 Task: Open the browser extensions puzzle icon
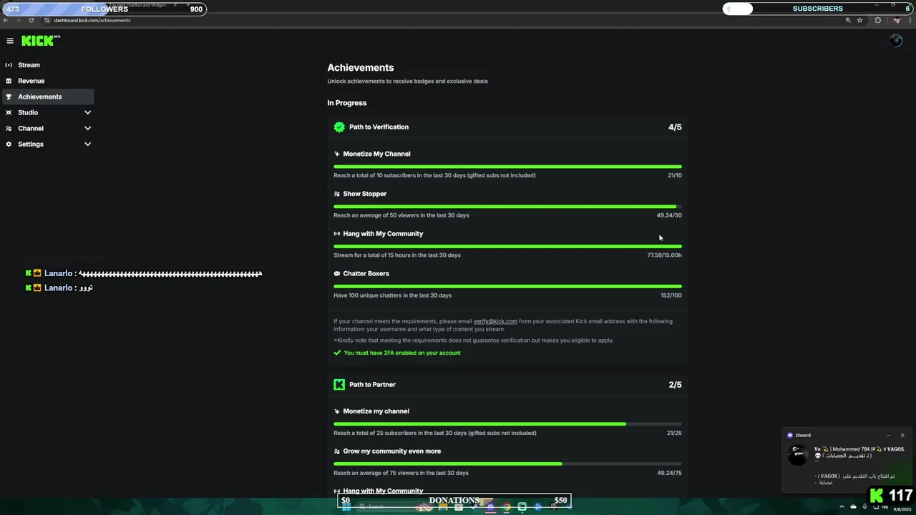coord(878,20)
